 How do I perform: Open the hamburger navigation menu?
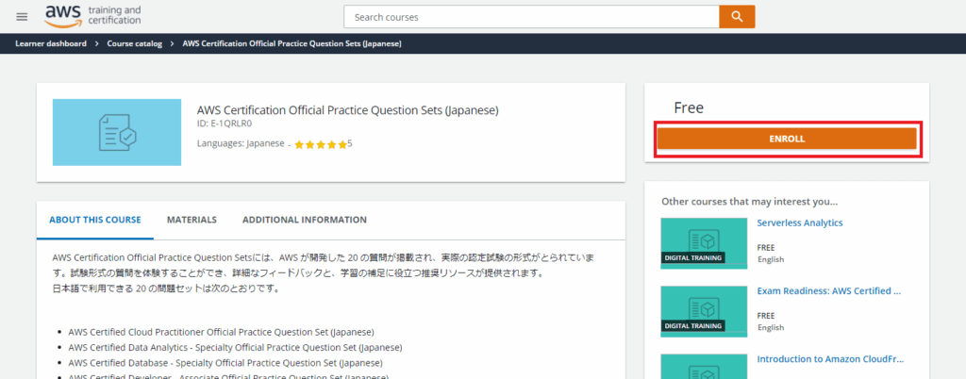(23, 16)
